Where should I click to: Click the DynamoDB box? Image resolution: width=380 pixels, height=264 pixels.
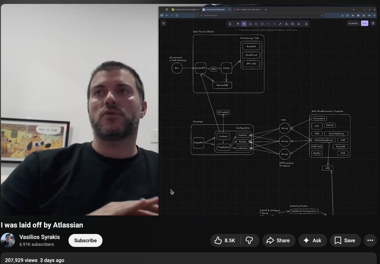222,85
